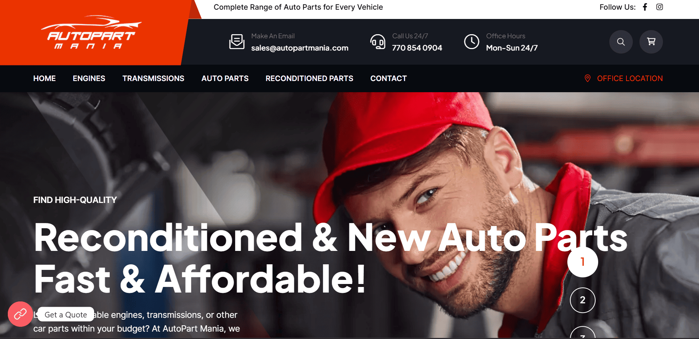Click the AutoPart Mania logo
The width and height of the screenshot is (699, 339).
pos(91,32)
